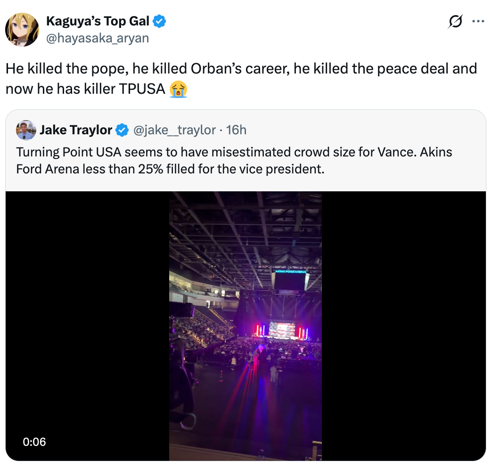Viewport: 492px width, 475px height.
Task: Click the @jake__traylor handle
Action: (175, 130)
